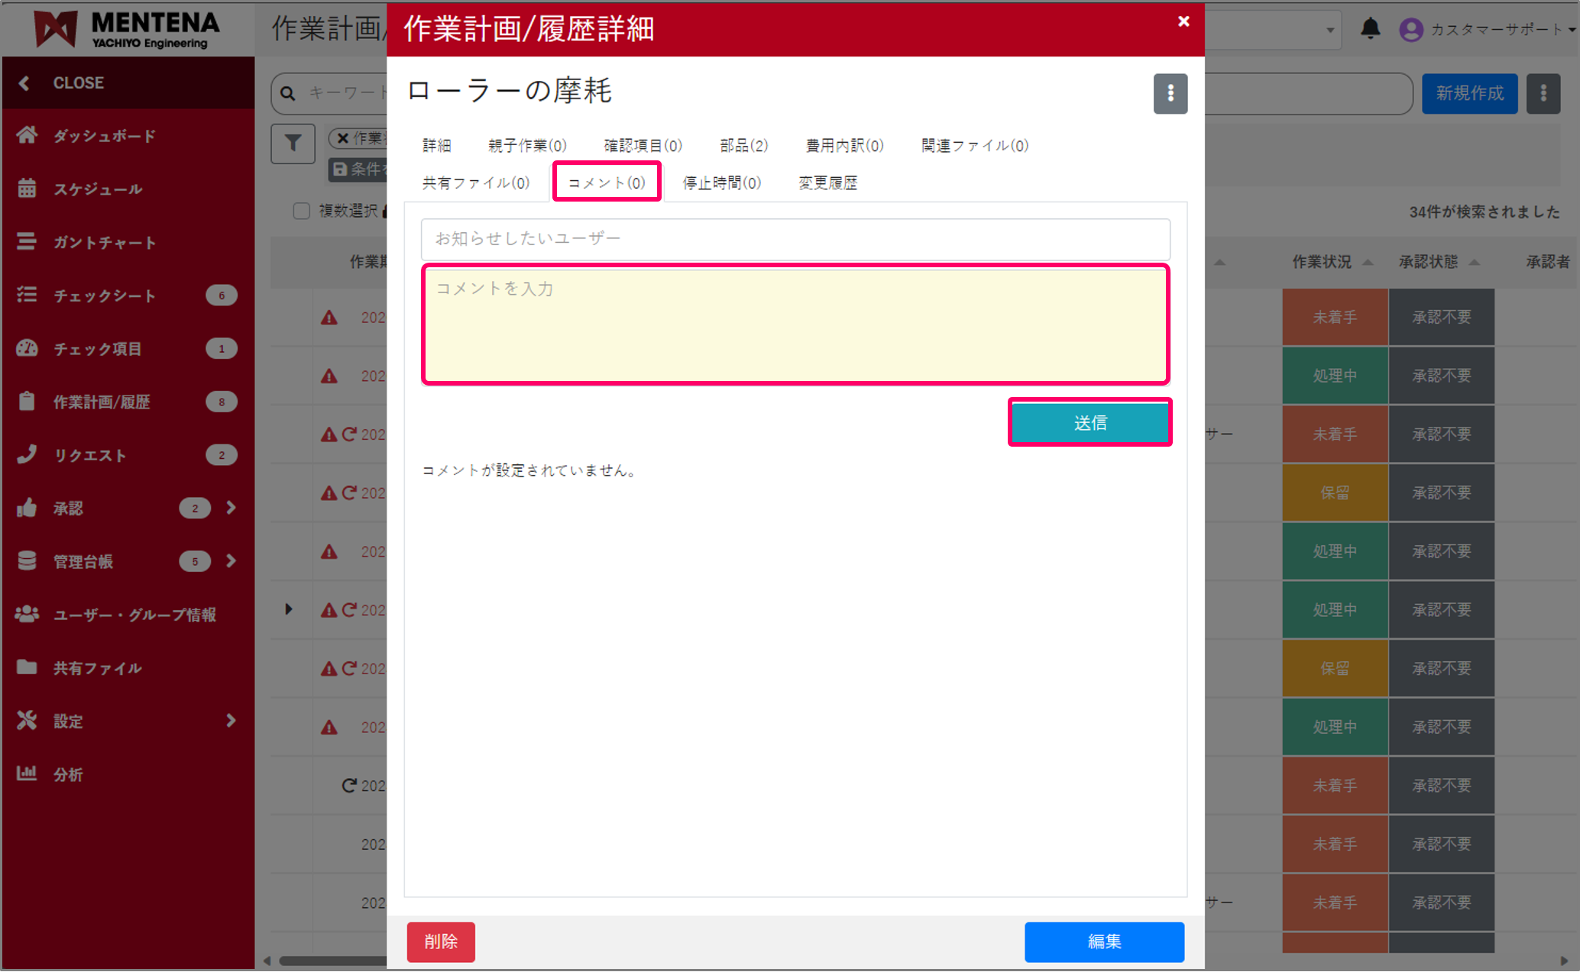
Task: Open the kebab menu in the dialog header
Action: 1170,93
